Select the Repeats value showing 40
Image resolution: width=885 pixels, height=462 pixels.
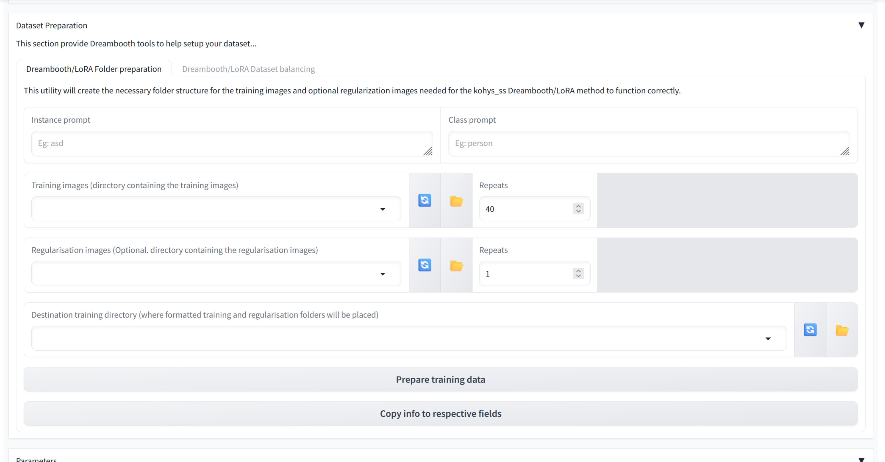pyautogui.click(x=522, y=209)
